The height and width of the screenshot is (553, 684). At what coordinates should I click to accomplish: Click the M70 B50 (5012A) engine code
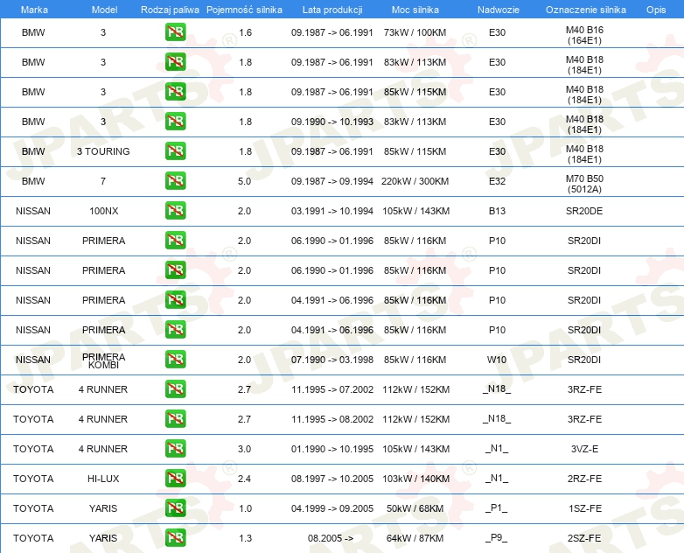(584, 184)
